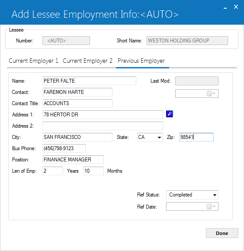
Task: Click the Position field FINANACE MANAGER
Action: coord(73,160)
